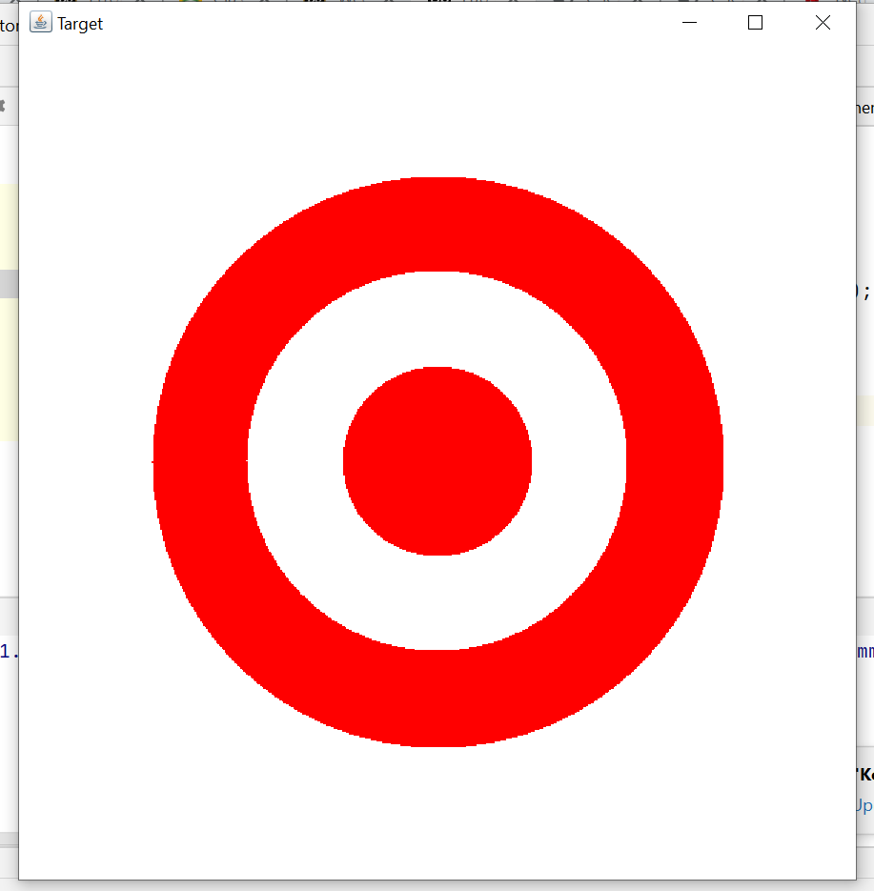
Task: Click the red bullseye center circle
Action: 437,461
